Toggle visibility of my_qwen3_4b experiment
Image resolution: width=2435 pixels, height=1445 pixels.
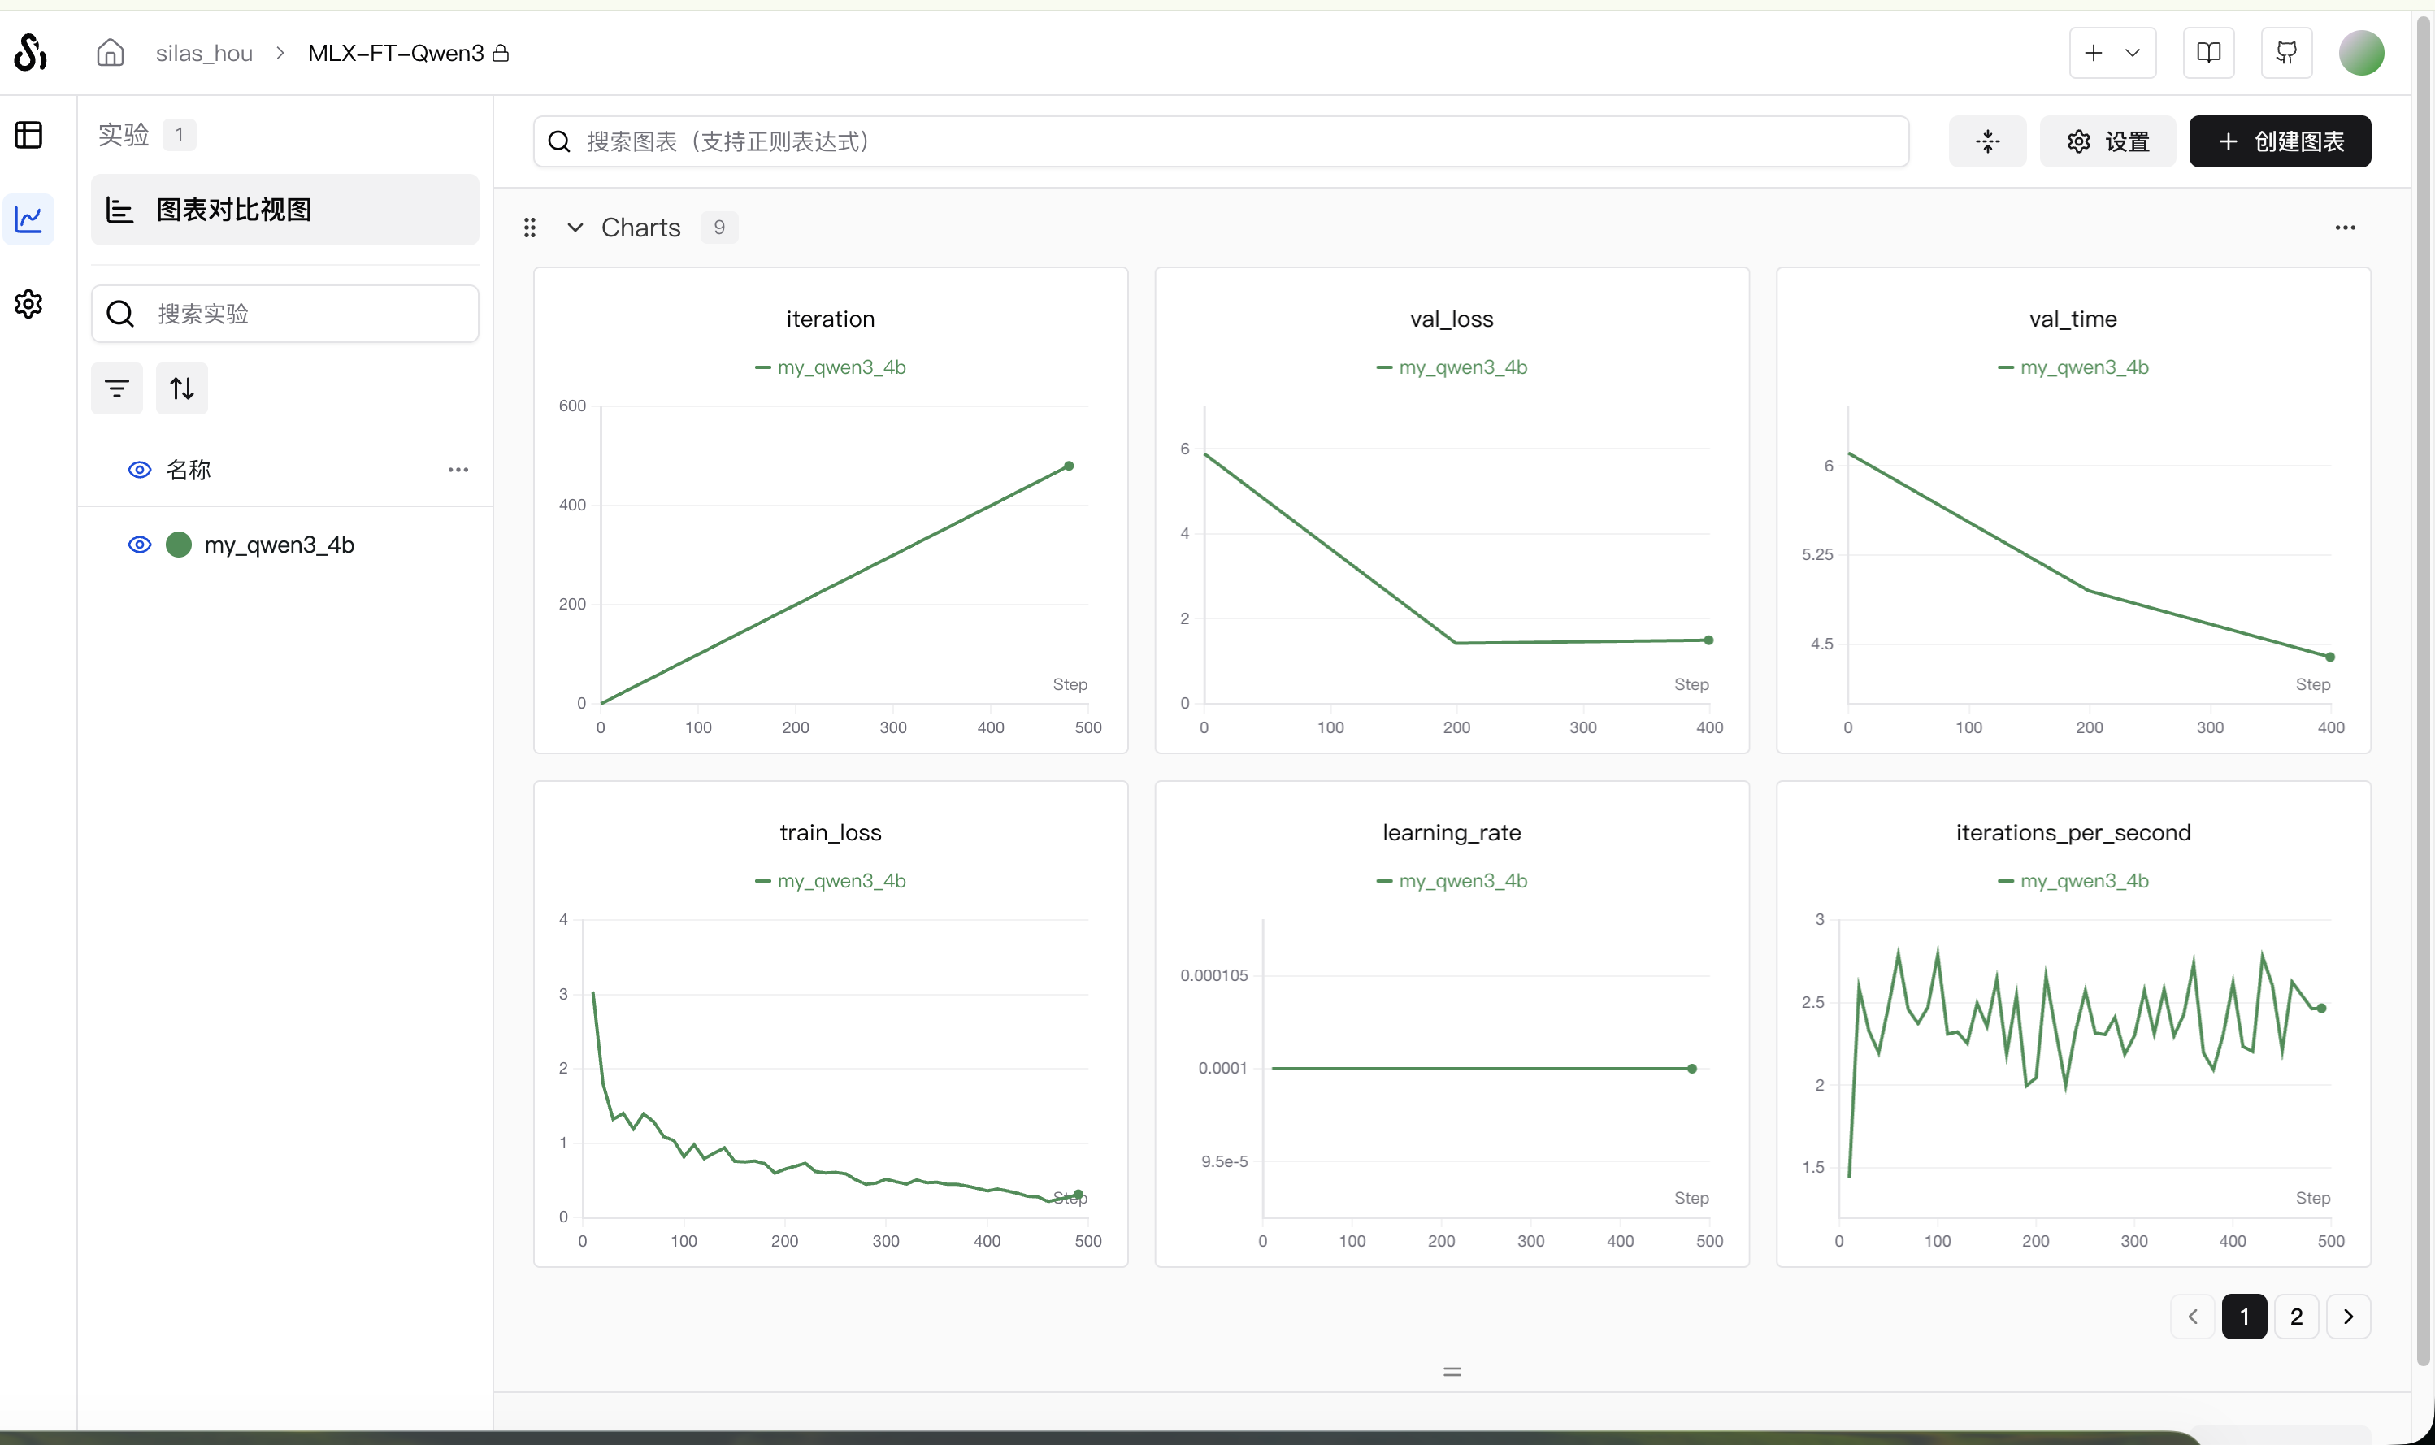(139, 545)
